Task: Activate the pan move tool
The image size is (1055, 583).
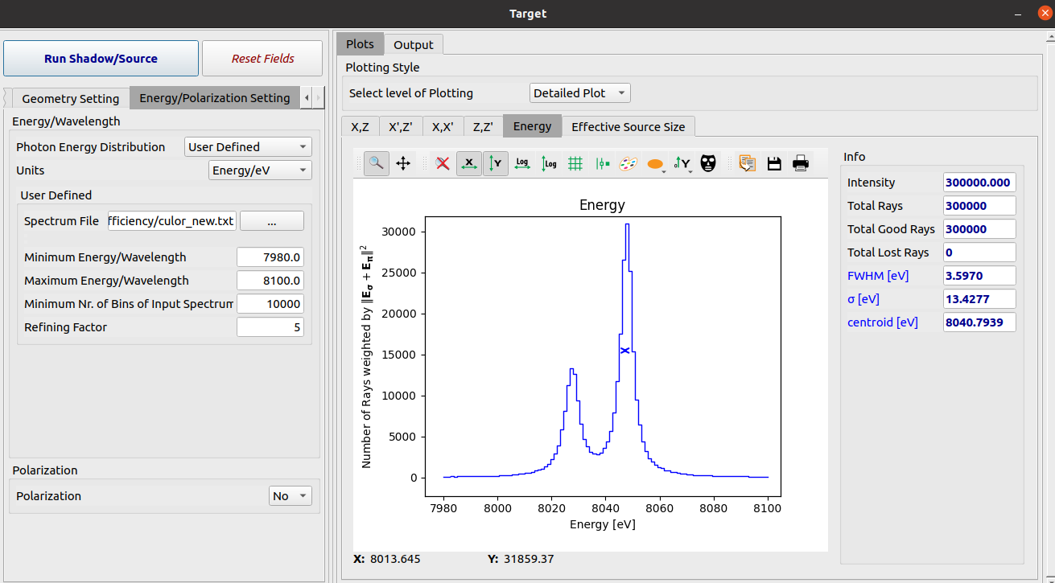Action: point(403,163)
